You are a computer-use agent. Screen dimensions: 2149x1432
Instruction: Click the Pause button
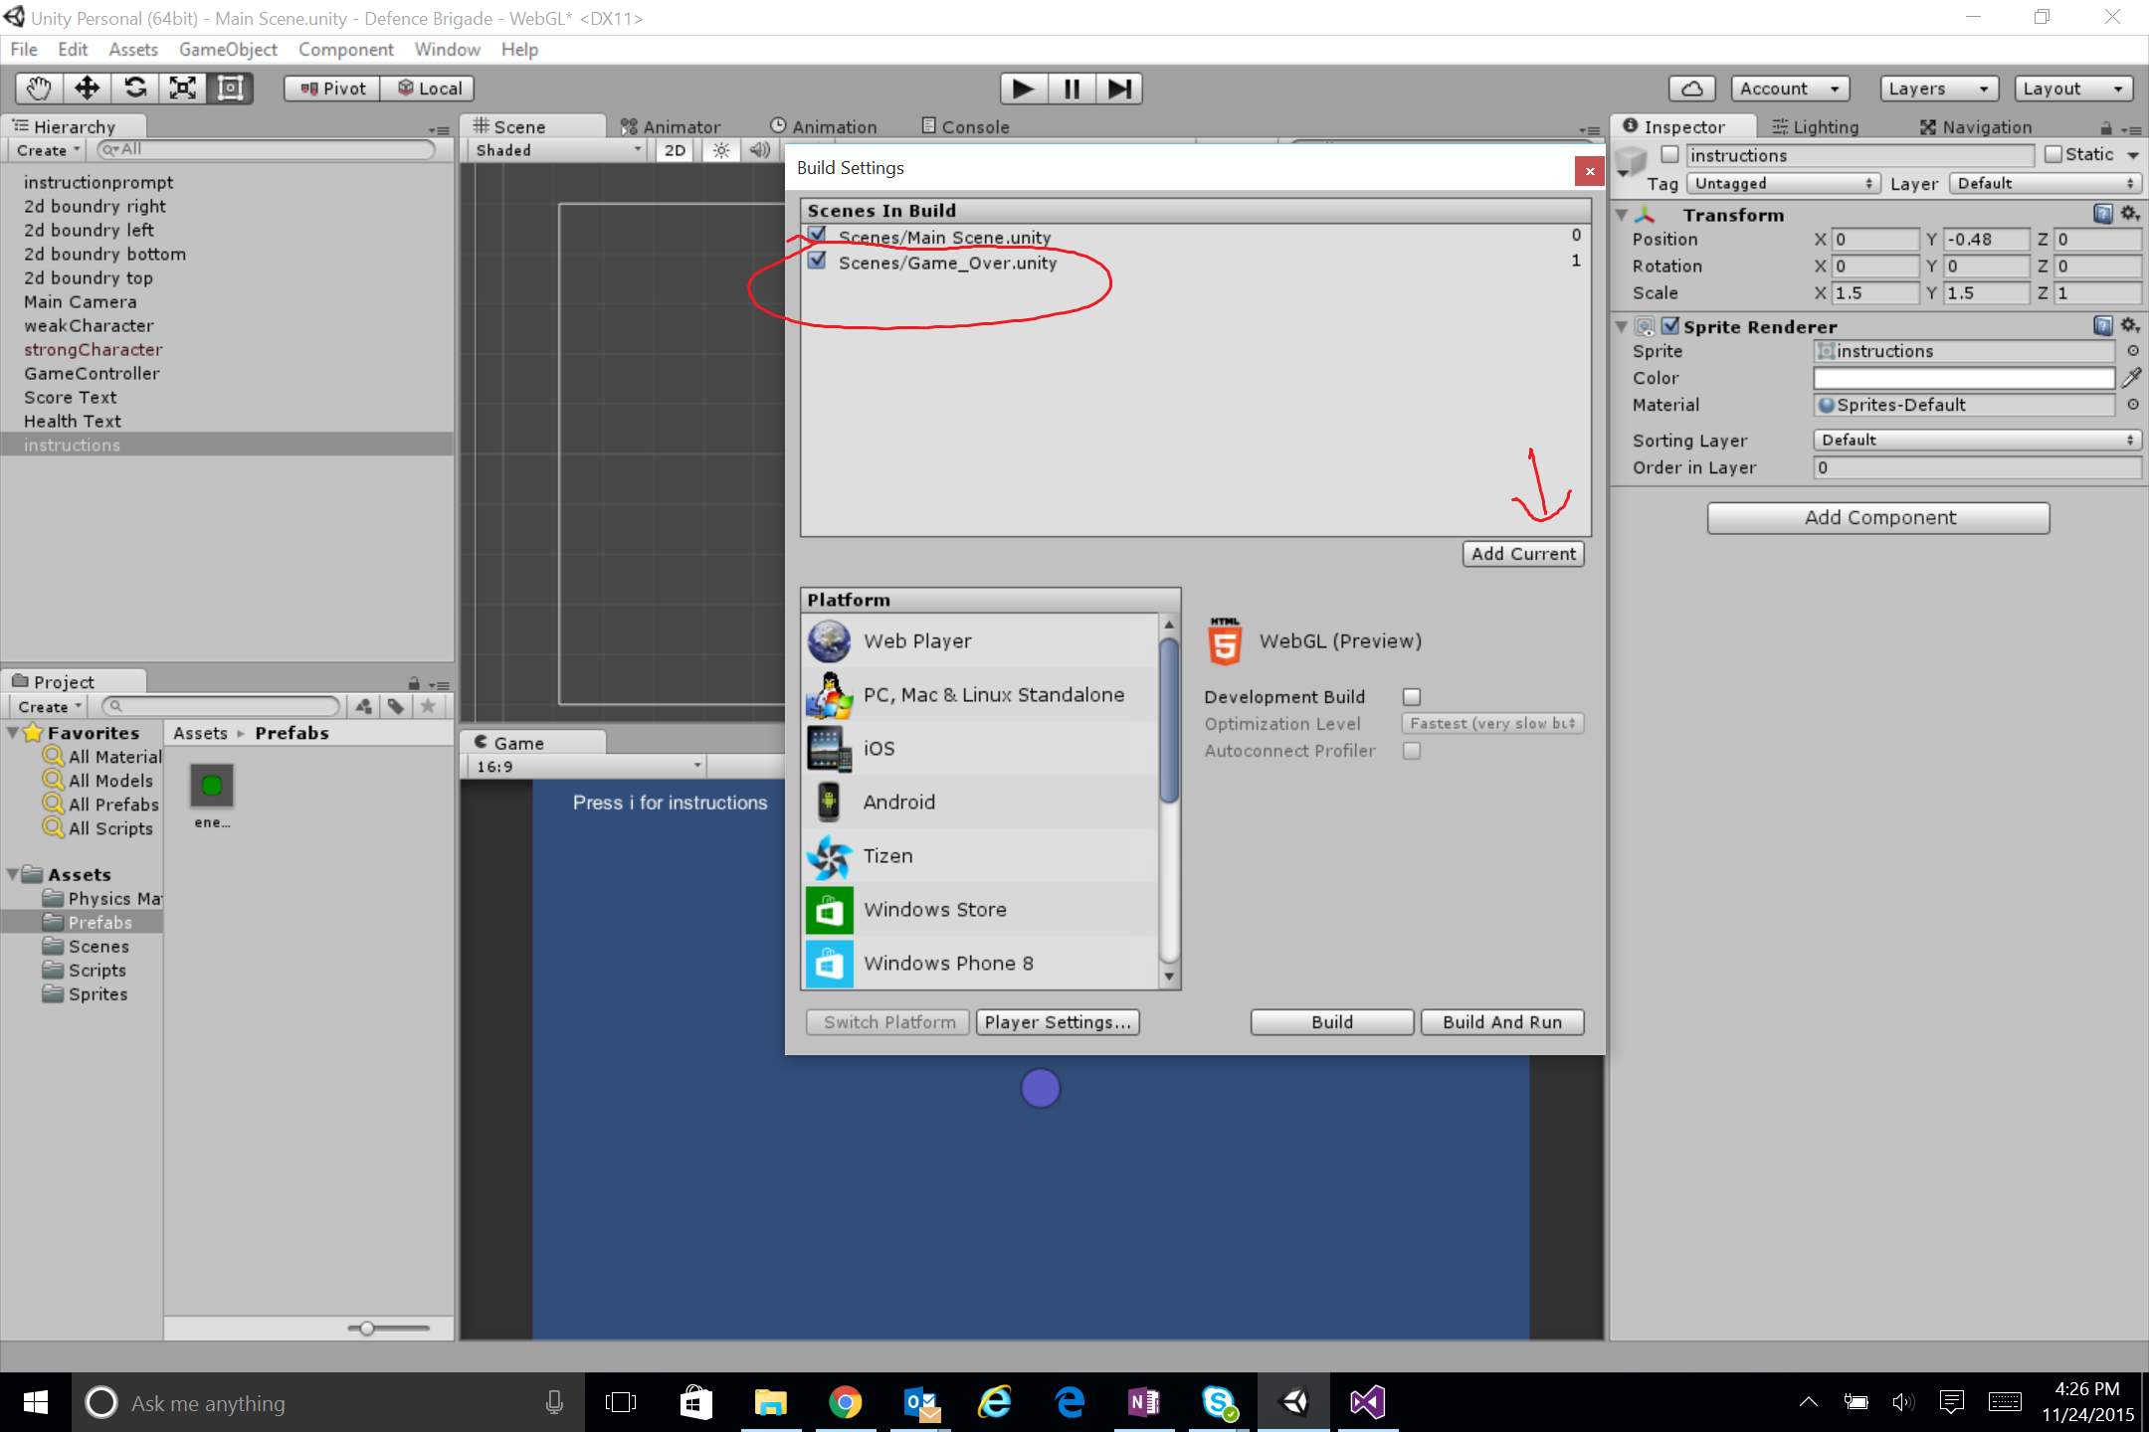pos(1072,89)
